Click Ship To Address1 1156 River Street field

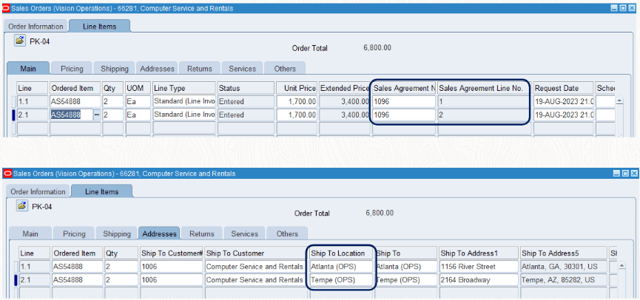(x=479, y=267)
